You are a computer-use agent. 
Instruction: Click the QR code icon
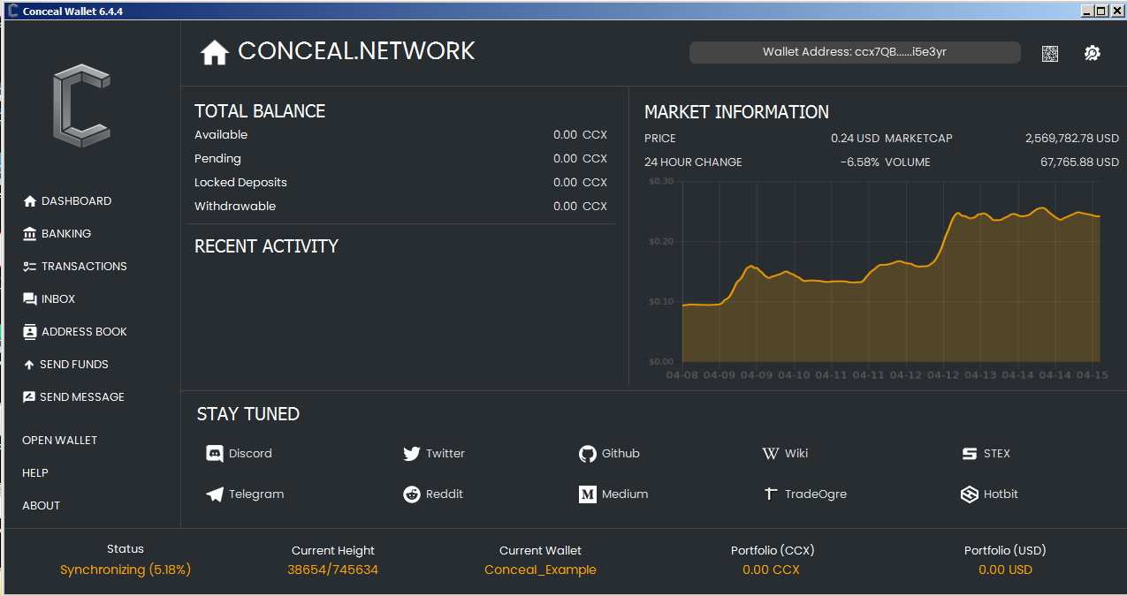[x=1049, y=53]
